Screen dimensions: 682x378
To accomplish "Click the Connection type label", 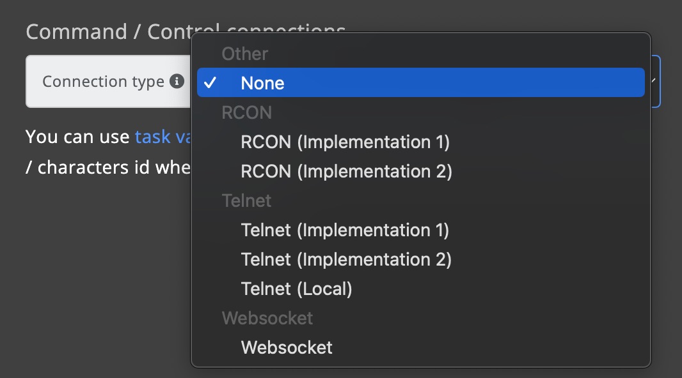I will tap(104, 81).
